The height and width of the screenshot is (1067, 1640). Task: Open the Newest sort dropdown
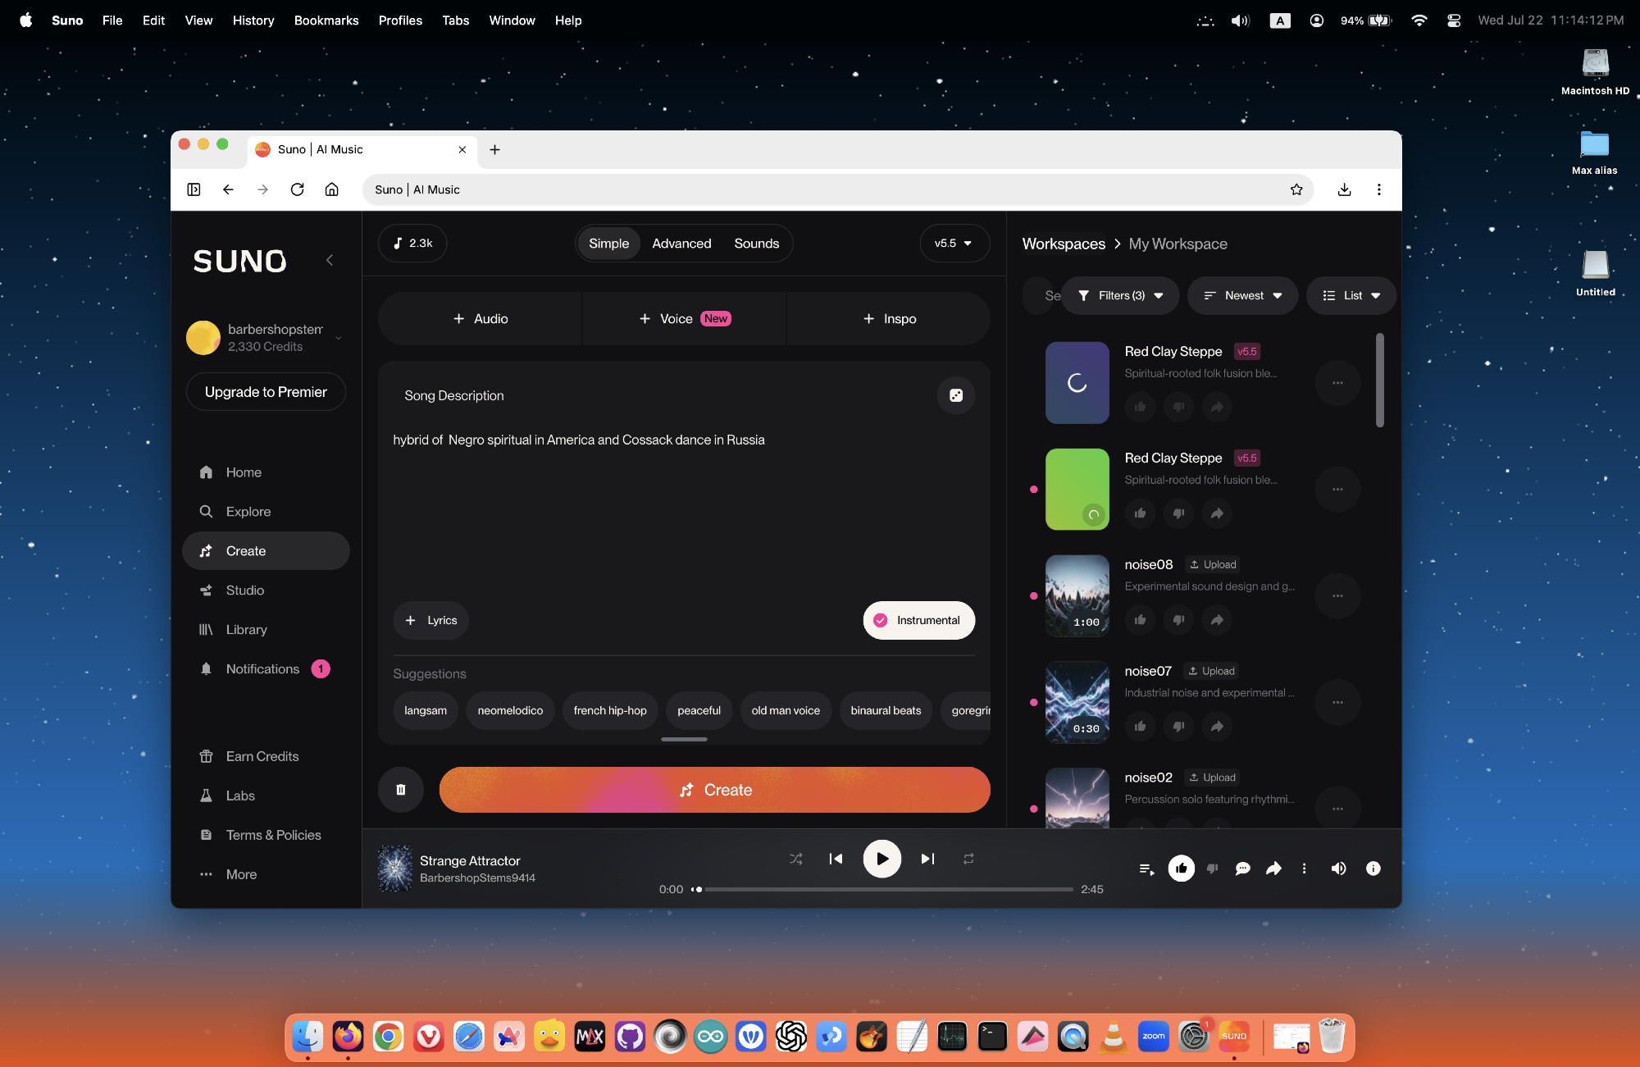[x=1242, y=295]
